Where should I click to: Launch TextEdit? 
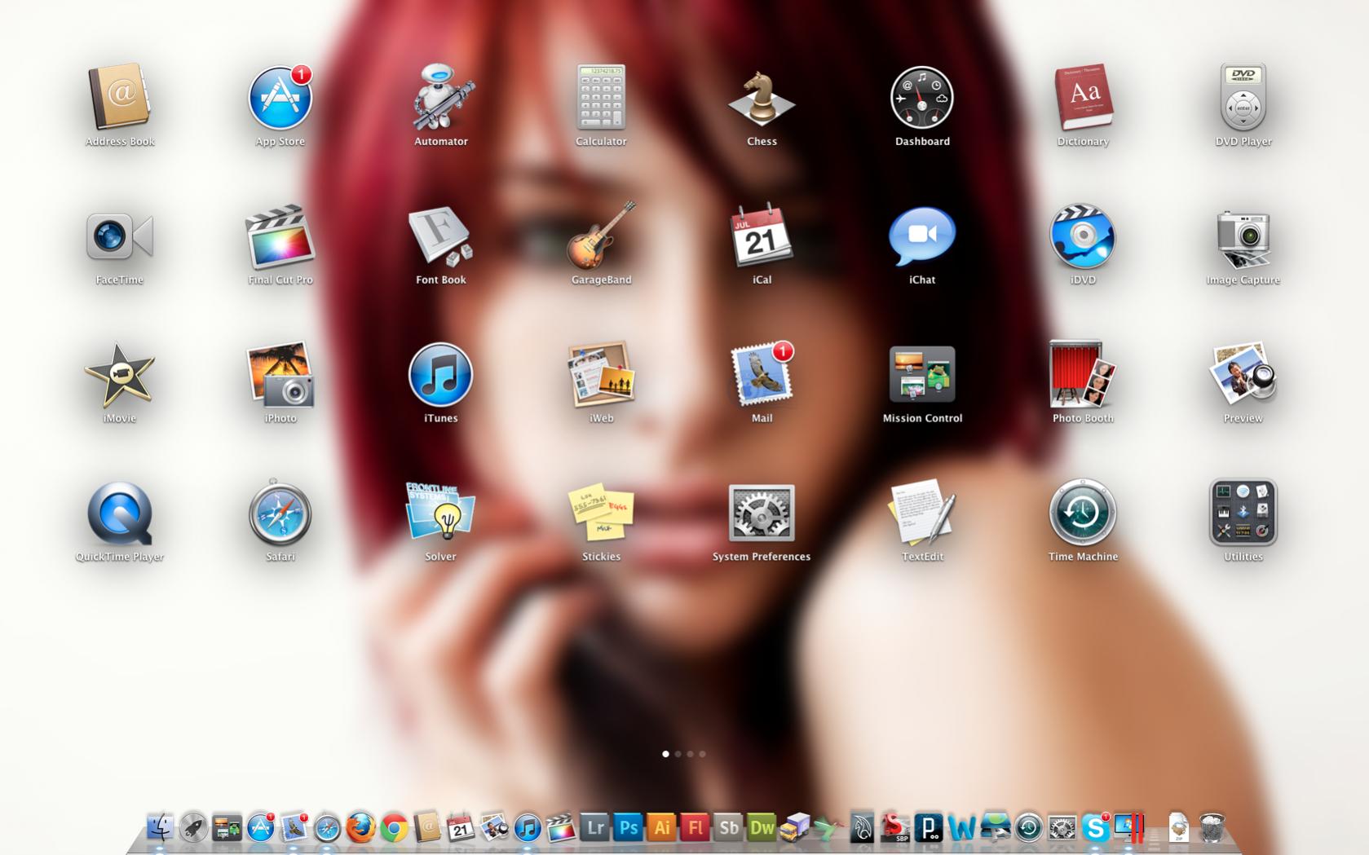click(x=922, y=513)
